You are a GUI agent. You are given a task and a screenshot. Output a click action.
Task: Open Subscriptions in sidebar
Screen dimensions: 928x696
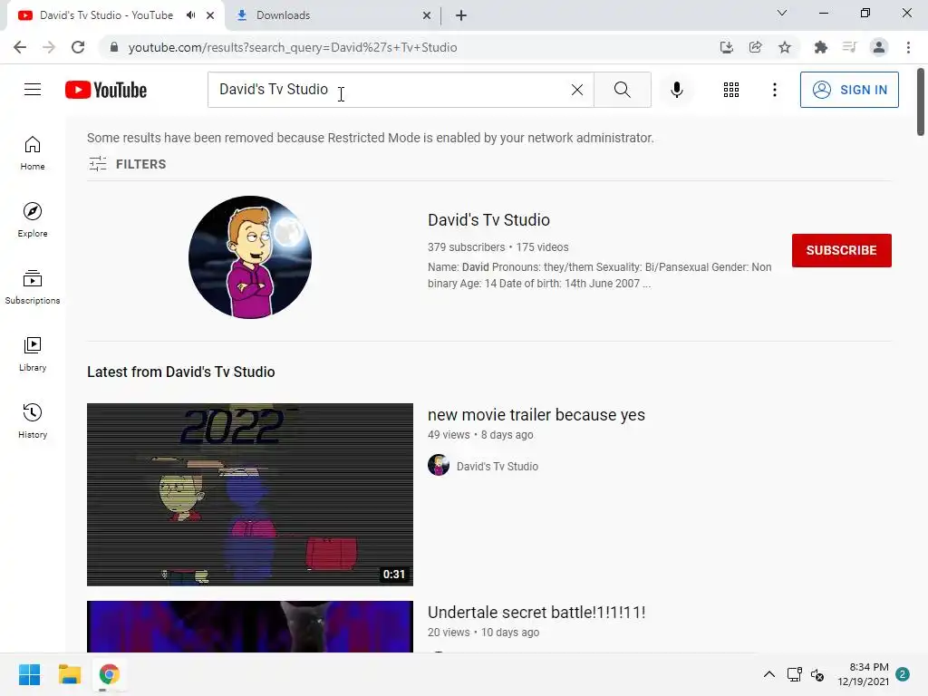click(33, 287)
